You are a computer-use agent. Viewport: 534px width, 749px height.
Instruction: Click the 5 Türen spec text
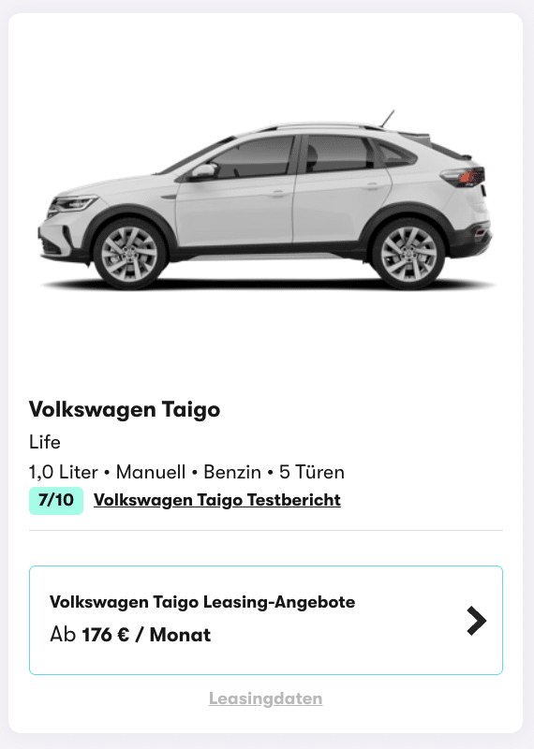click(x=312, y=472)
